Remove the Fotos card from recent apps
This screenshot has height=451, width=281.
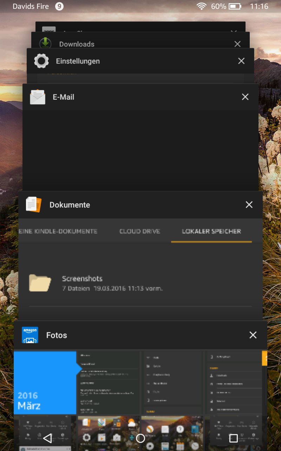(x=253, y=335)
